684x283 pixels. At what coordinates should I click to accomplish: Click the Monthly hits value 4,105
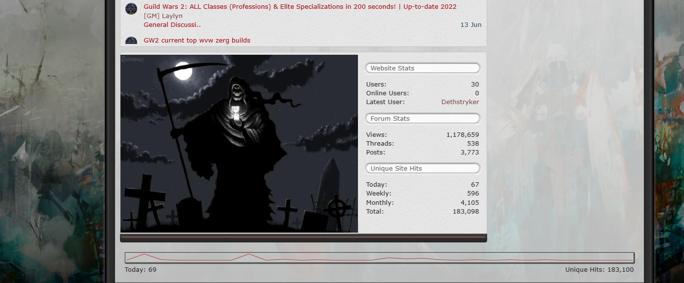click(x=470, y=203)
